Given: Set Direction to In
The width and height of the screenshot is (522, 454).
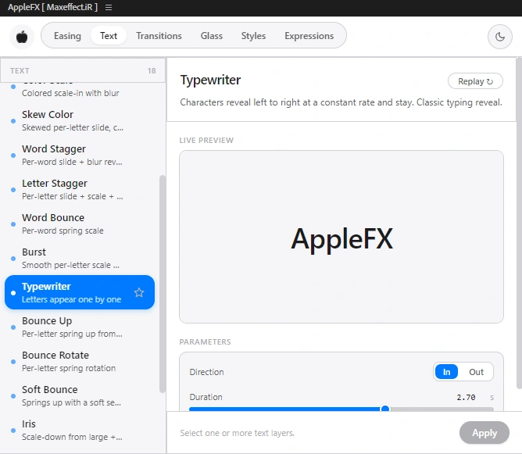Looking at the screenshot, I should coord(446,372).
